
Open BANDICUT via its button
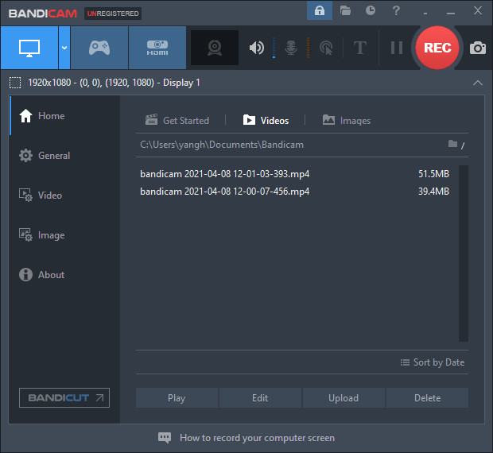[x=64, y=397]
